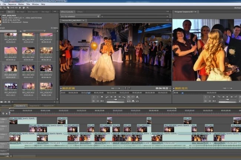The height and width of the screenshot is (160, 241).
Task: Switch to the Effect Controls tab
Action: tap(67, 12)
